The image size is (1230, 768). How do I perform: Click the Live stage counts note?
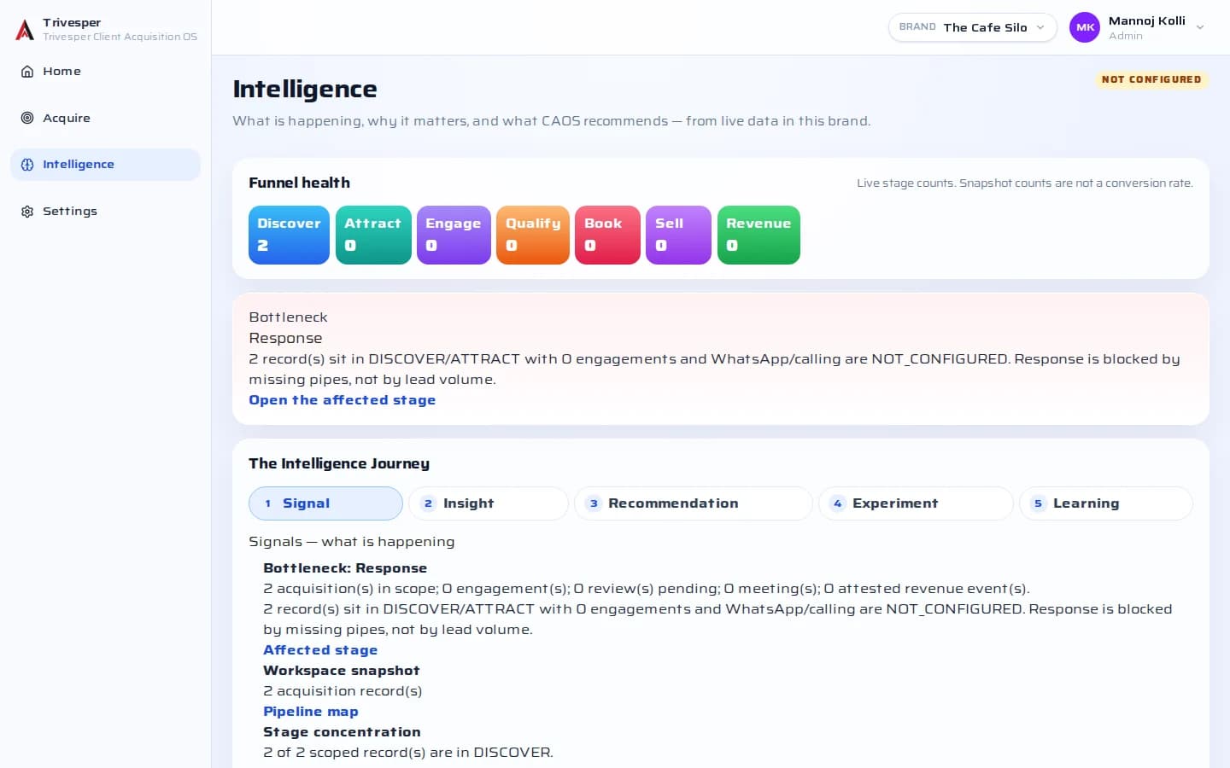coord(1025,183)
